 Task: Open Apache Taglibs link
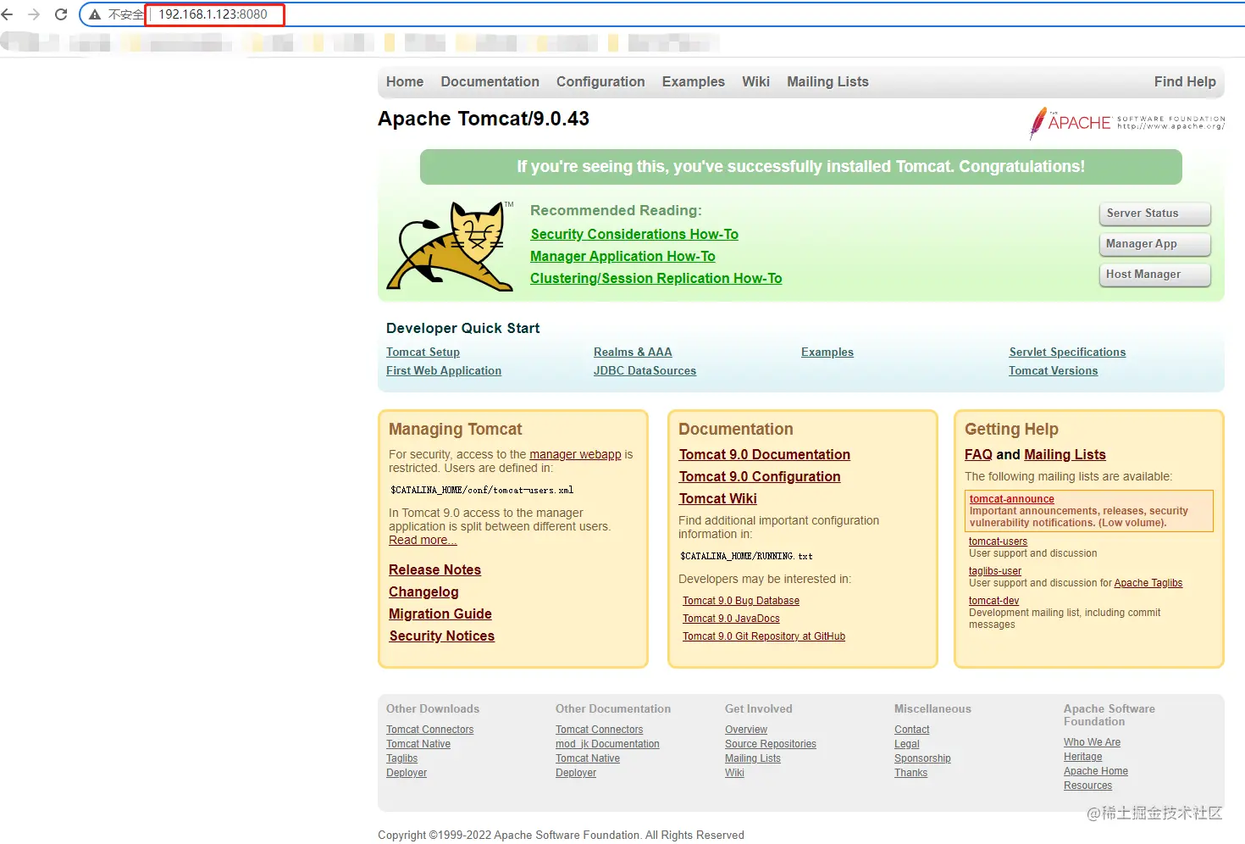click(1148, 583)
